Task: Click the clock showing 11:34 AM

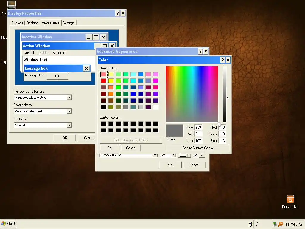Action: pos(293,224)
